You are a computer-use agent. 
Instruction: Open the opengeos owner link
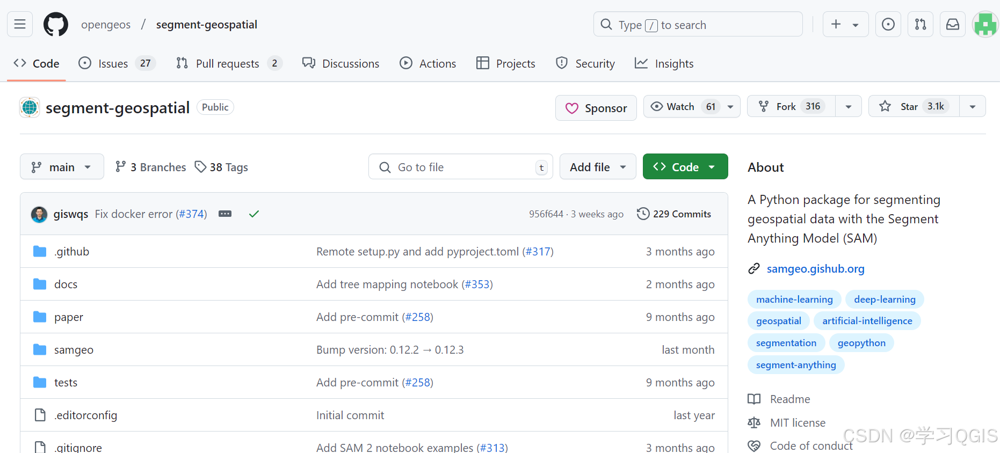[106, 25]
